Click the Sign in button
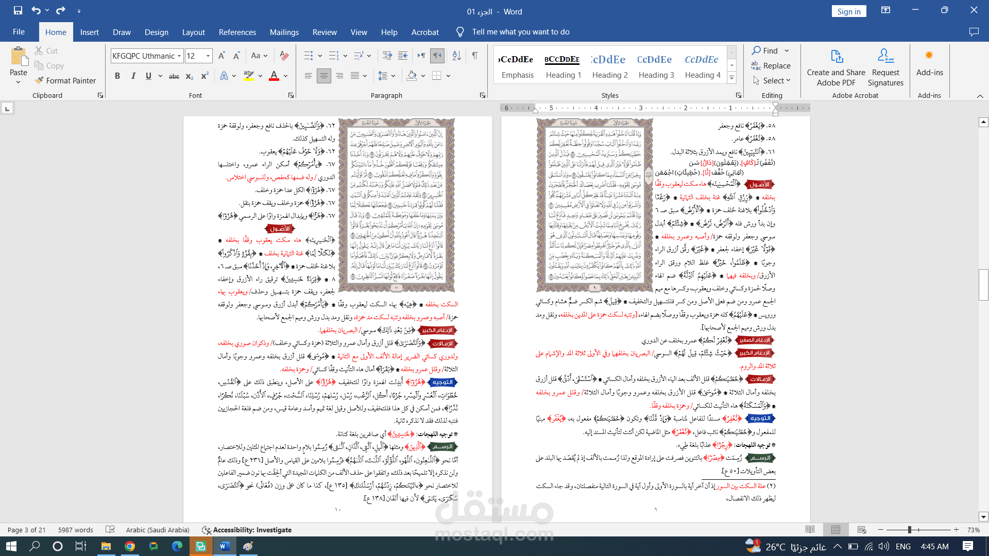This screenshot has width=989, height=556. tap(848, 11)
